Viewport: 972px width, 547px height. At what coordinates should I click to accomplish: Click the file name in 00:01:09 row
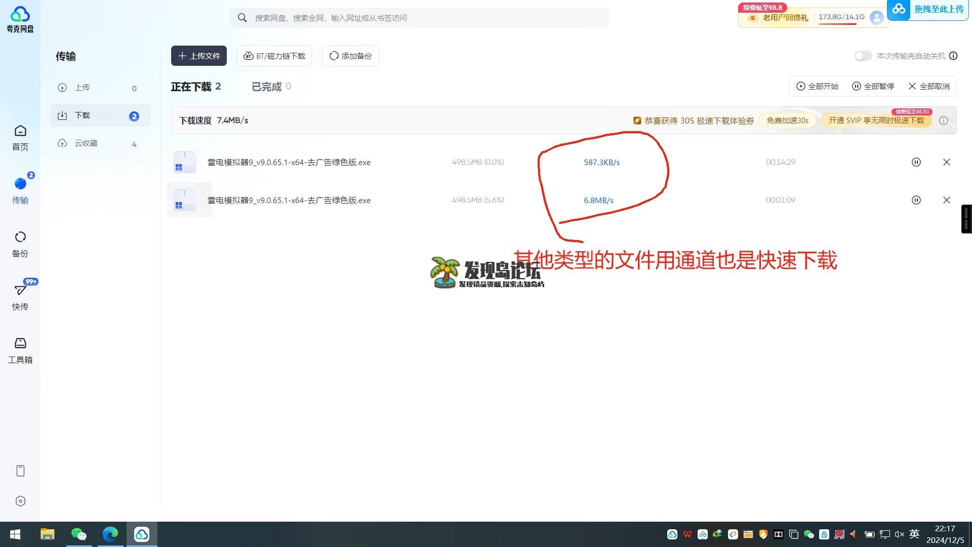[289, 200]
